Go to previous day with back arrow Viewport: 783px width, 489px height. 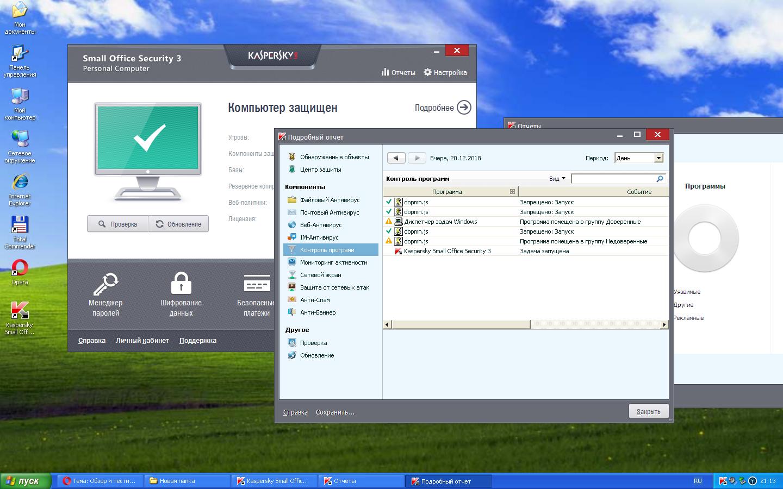[396, 158]
